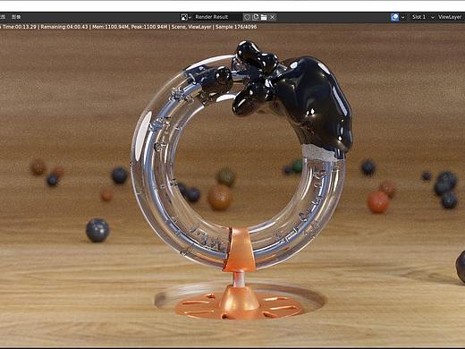Toggle fake user shield icon

click(x=247, y=17)
